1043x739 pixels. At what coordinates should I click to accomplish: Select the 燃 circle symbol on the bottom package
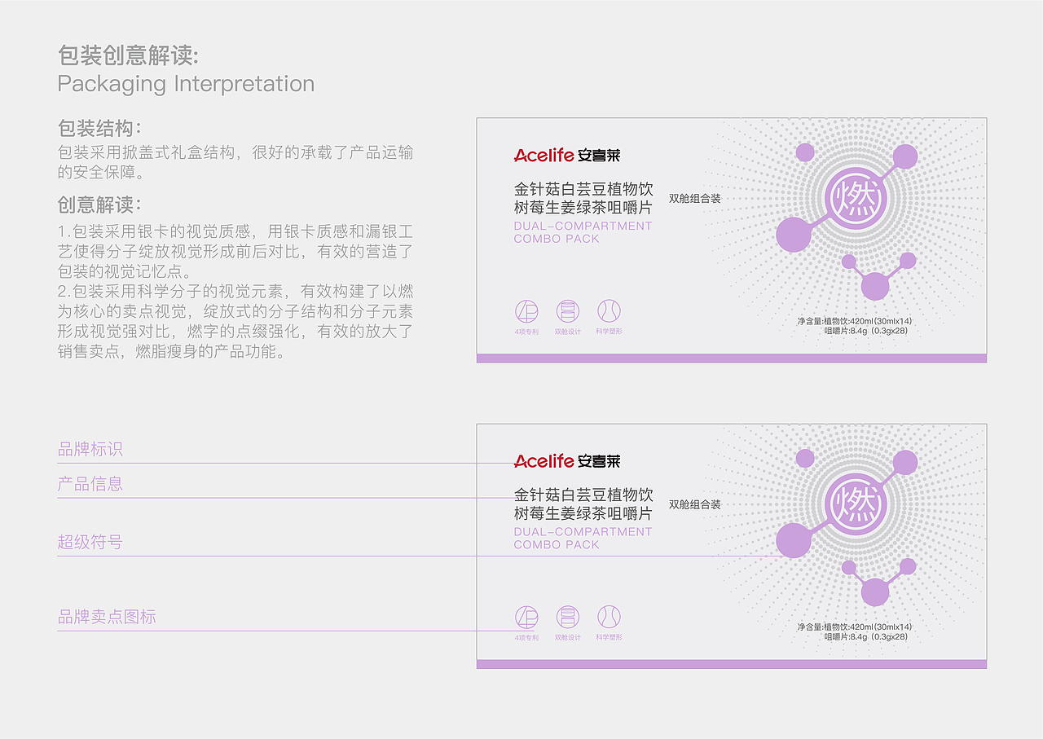pos(856,504)
